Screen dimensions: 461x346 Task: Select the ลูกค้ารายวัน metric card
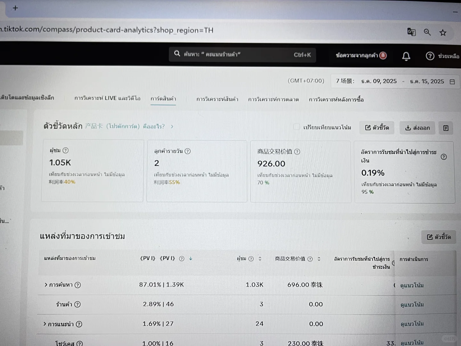point(197,171)
